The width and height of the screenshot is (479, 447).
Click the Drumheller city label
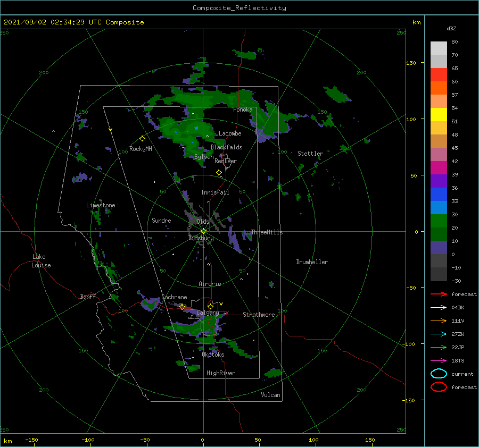coord(312,262)
